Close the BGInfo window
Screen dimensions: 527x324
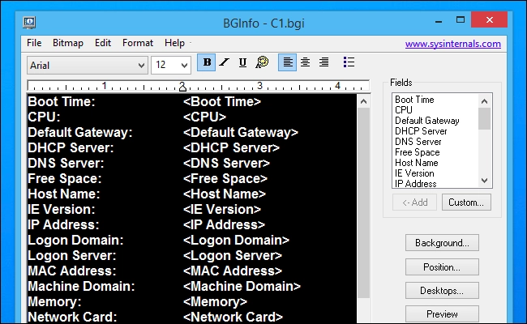(x=490, y=19)
